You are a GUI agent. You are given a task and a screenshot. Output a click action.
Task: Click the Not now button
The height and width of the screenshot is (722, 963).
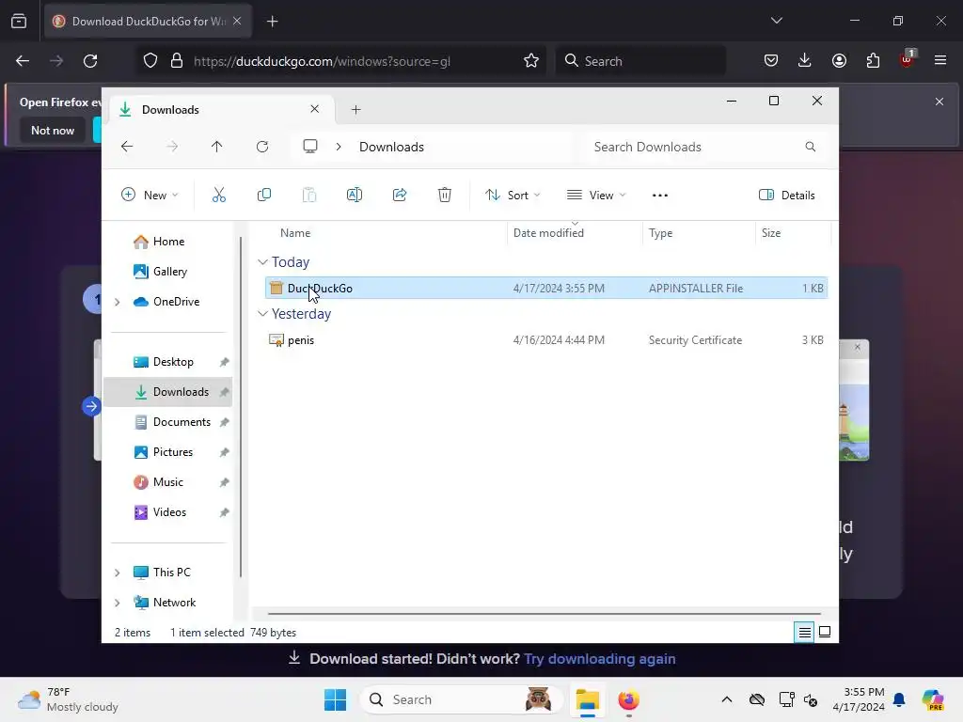point(53,130)
